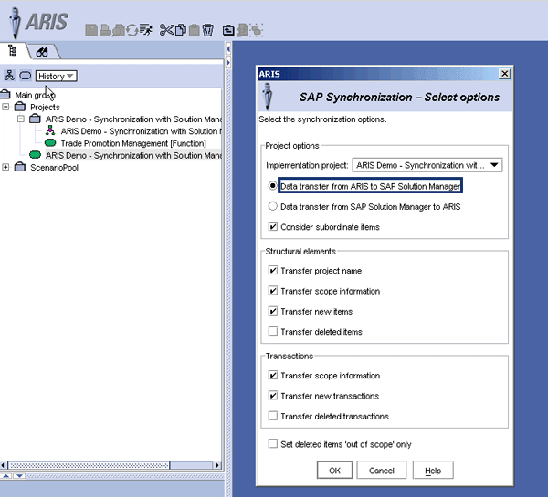Enable Transfer deleted transactions
Viewport: 548px width, 497px height.
(273, 415)
